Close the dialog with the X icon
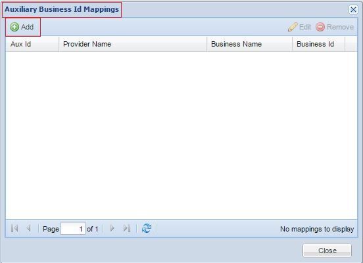The height and width of the screenshot is (263, 363). pos(353,10)
